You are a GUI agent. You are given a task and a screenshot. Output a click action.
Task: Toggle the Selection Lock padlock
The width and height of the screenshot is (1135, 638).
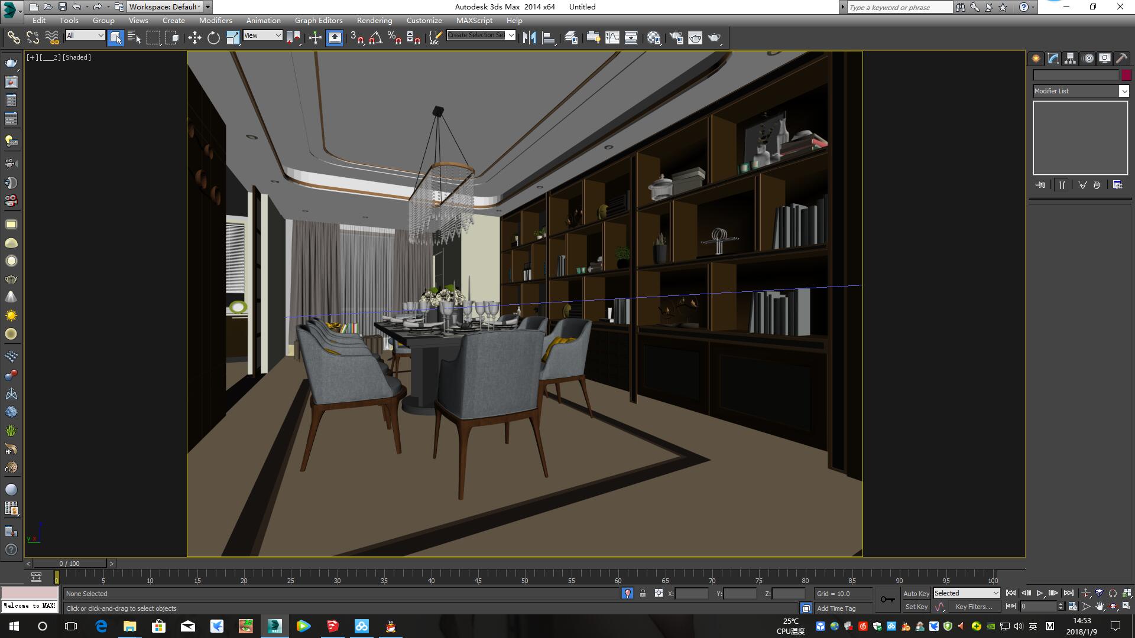click(x=643, y=593)
